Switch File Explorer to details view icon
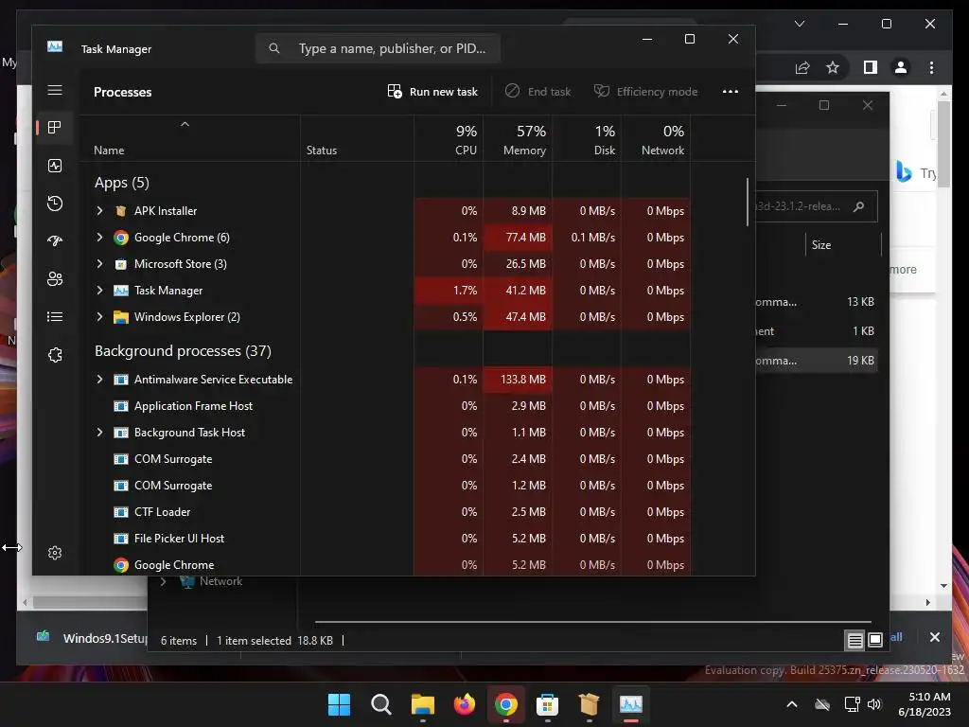969x727 pixels. click(x=854, y=641)
